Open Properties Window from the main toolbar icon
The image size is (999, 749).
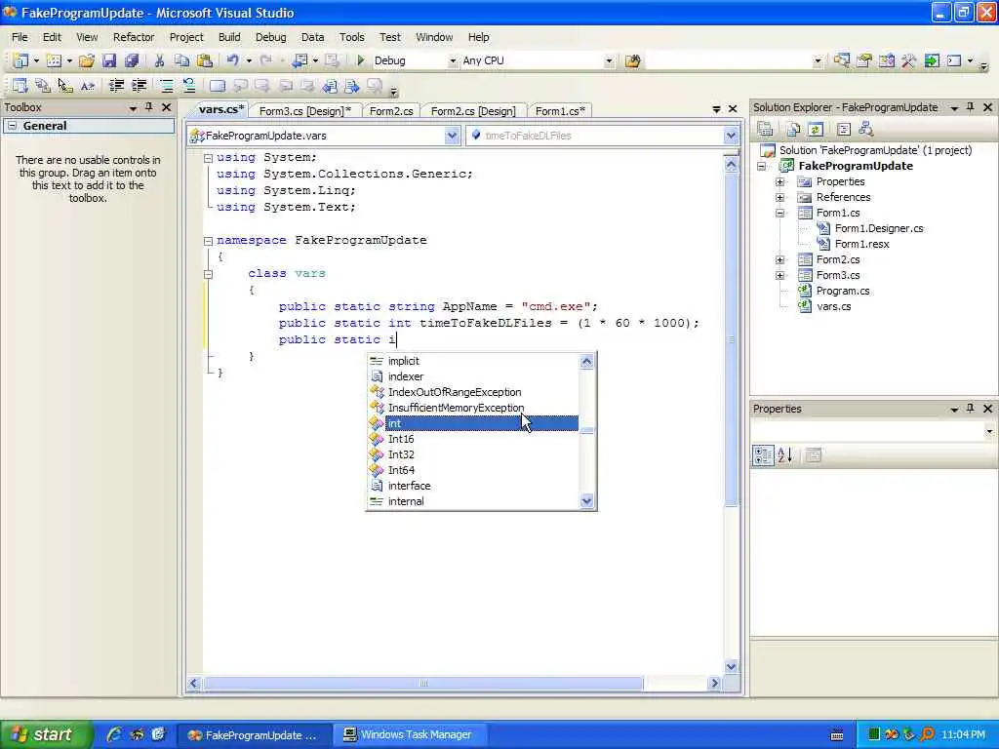click(864, 61)
